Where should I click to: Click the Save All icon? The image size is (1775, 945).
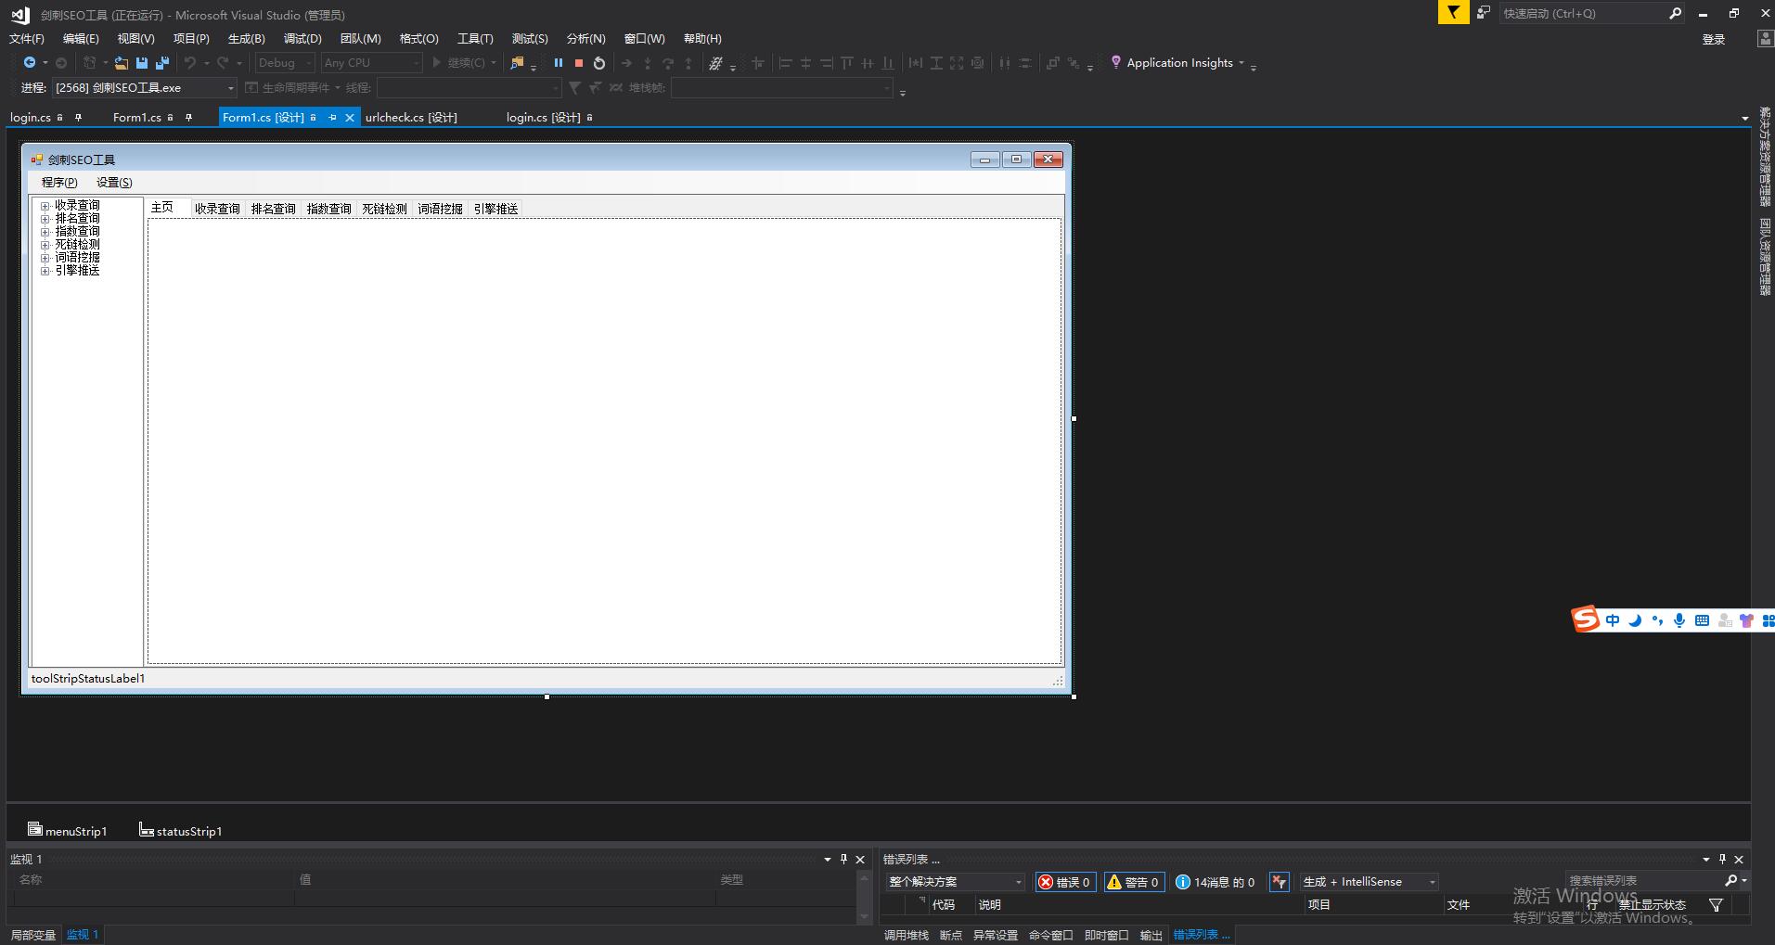pos(162,63)
